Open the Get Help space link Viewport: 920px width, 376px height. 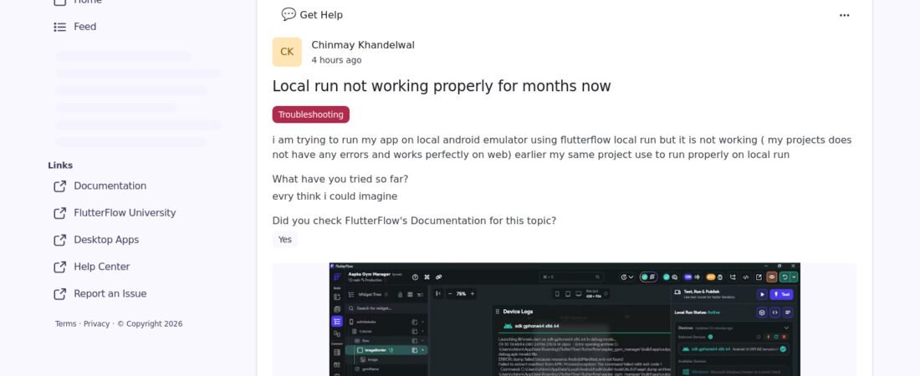pos(312,15)
